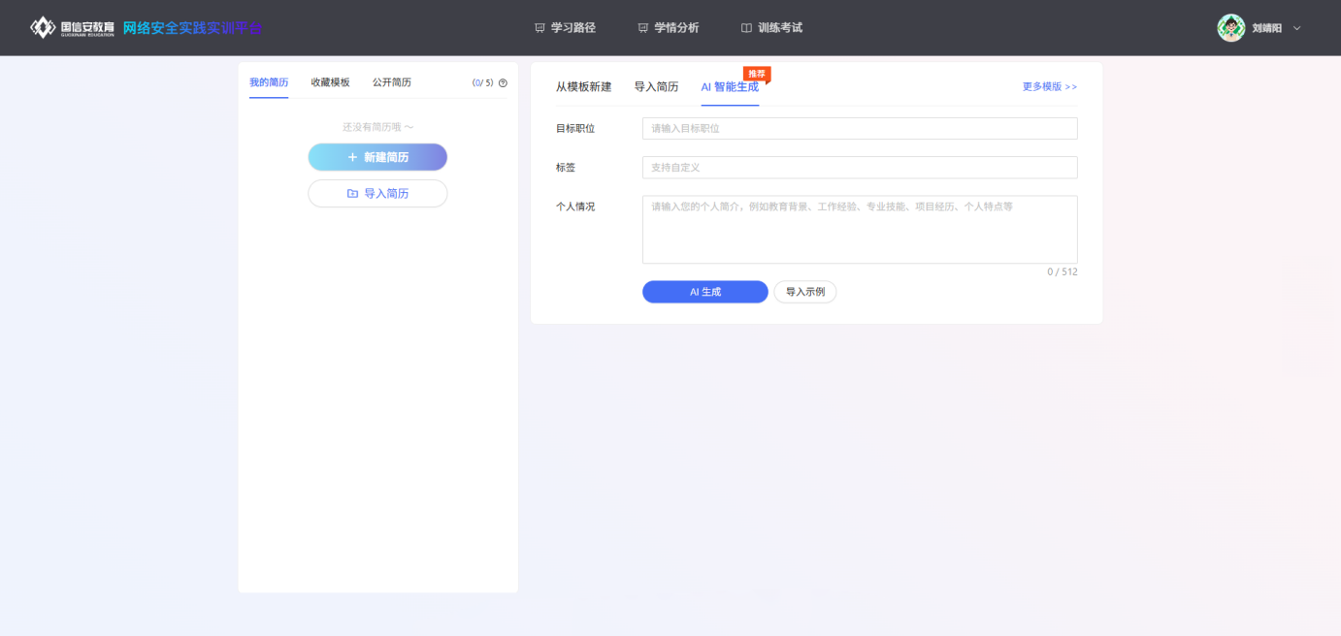Click the 国信安教育 logo icon

click(x=43, y=27)
